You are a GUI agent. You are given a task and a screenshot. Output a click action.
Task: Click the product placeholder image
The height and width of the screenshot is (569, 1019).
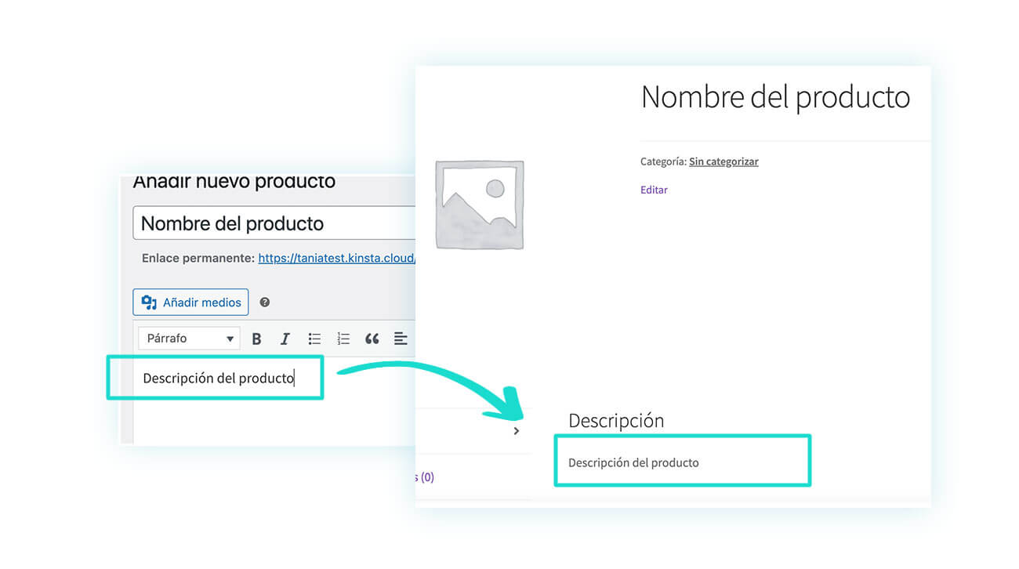point(480,205)
